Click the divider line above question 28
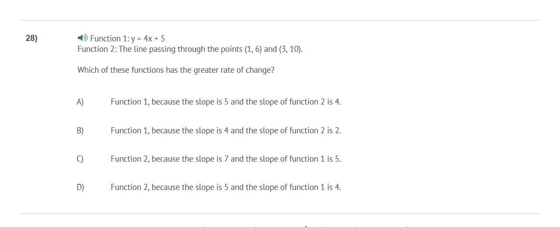The width and height of the screenshot is (560, 227). (x=280, y=20)
